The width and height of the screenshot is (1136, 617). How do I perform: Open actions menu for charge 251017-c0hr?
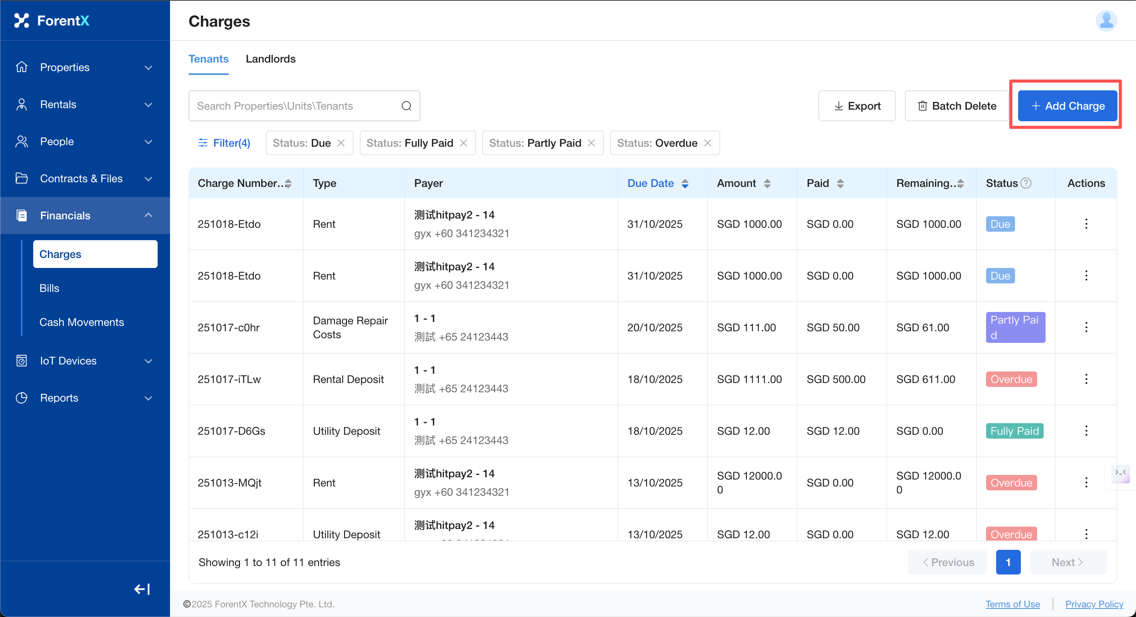click(x=1086, y=327)
